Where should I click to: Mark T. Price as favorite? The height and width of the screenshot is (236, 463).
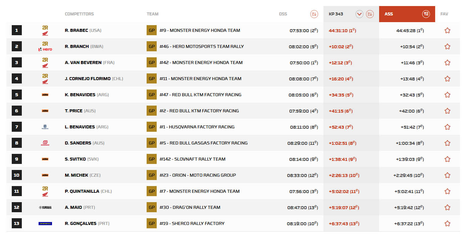click(447, 111)
